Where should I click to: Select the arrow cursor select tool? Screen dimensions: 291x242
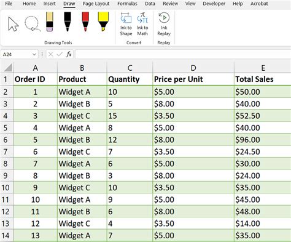[x=14, y=24]
